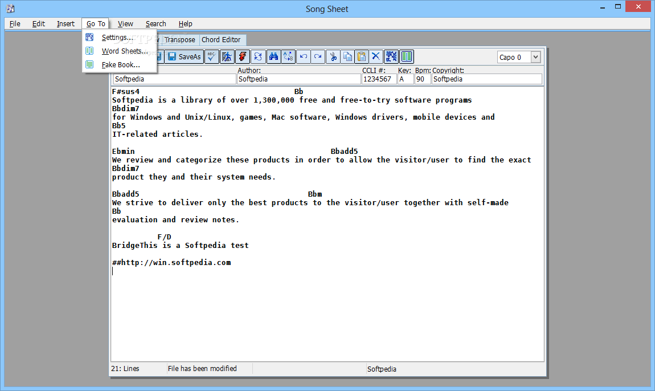
Task: Choose Word Sheets... from the Go To menu
Action: [x=120, y=51]
